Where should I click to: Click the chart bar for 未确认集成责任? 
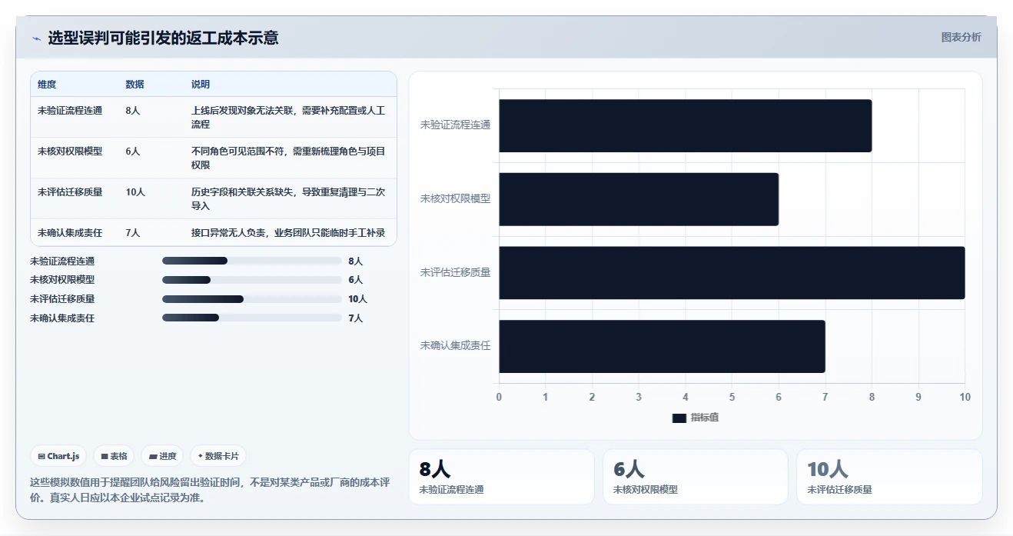(662, 346)
